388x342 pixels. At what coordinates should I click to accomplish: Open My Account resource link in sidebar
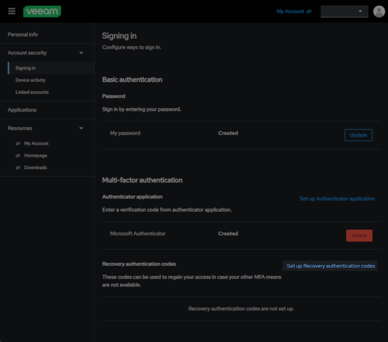(36, 144)
